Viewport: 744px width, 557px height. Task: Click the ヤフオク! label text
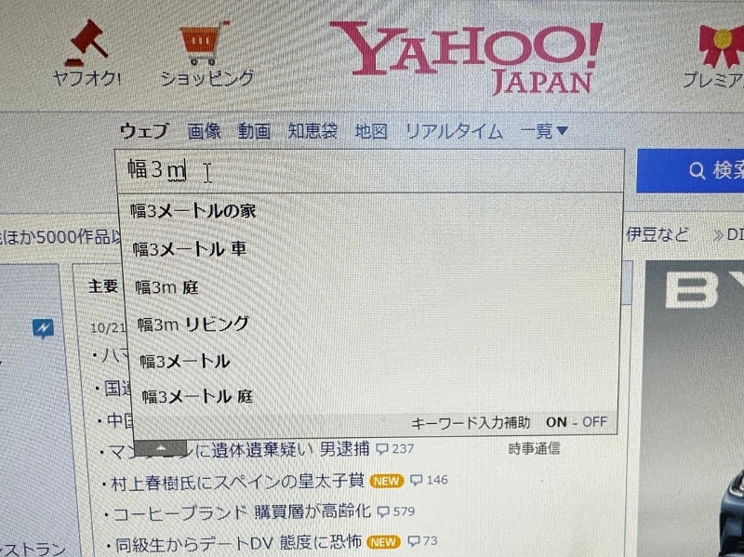click(87, 79)
